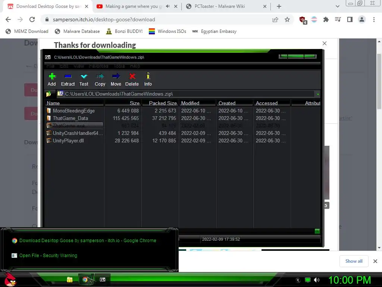Open the Malware Database bookmark
The height and width of the screenshot is (287, 382).
point(77,31)
